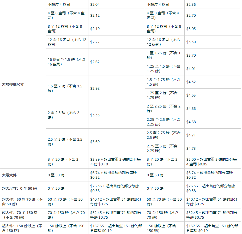The height and width of the screenshot is (234, 242).
Task: Select the 超大件：50 到 70 磅 header cell
Action: [22, 202]
